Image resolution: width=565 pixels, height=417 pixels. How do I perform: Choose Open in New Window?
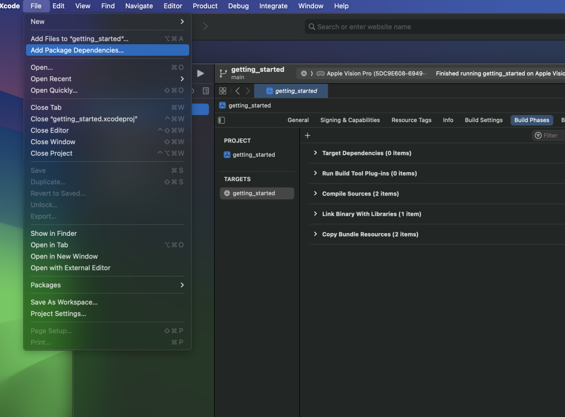(x=108, y=256)
